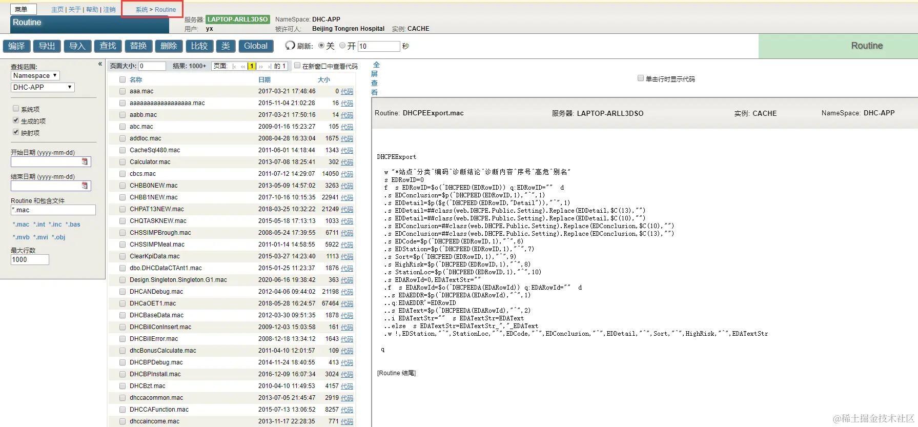The image size is (918, 427).
Task: Open the end date calendar picker
Action: (85, 186)
